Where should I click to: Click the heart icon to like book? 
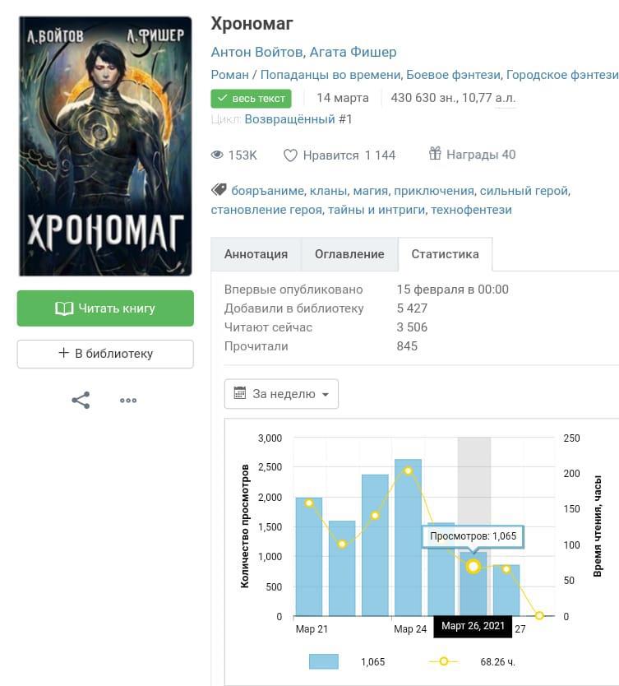(x=289, y=155)
